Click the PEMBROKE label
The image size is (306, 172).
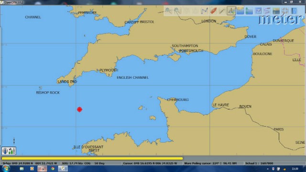pyautogui.click(x=87, y=13)
